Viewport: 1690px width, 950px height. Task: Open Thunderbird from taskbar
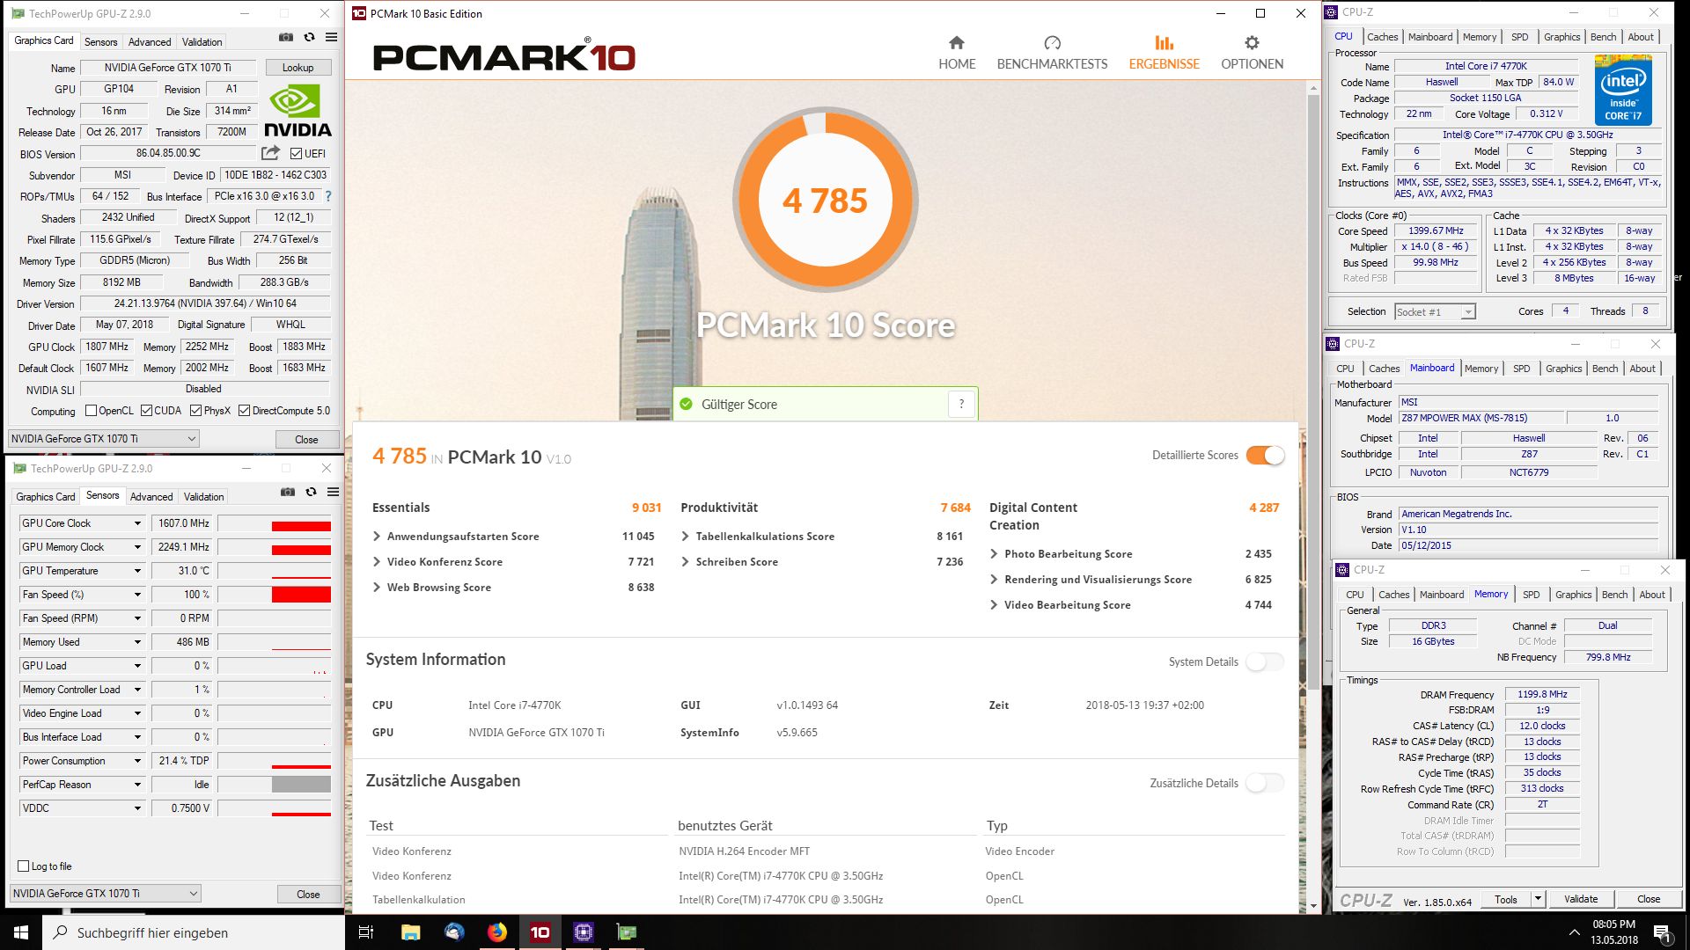point(454,932)
